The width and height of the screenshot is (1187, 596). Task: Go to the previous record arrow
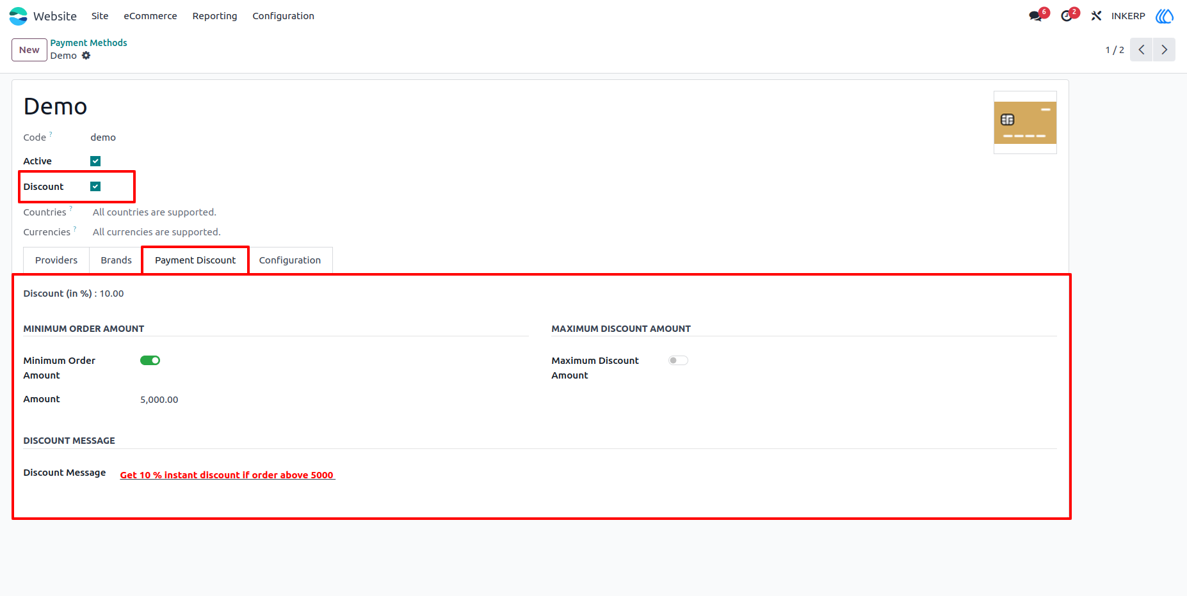[1142, 50]
